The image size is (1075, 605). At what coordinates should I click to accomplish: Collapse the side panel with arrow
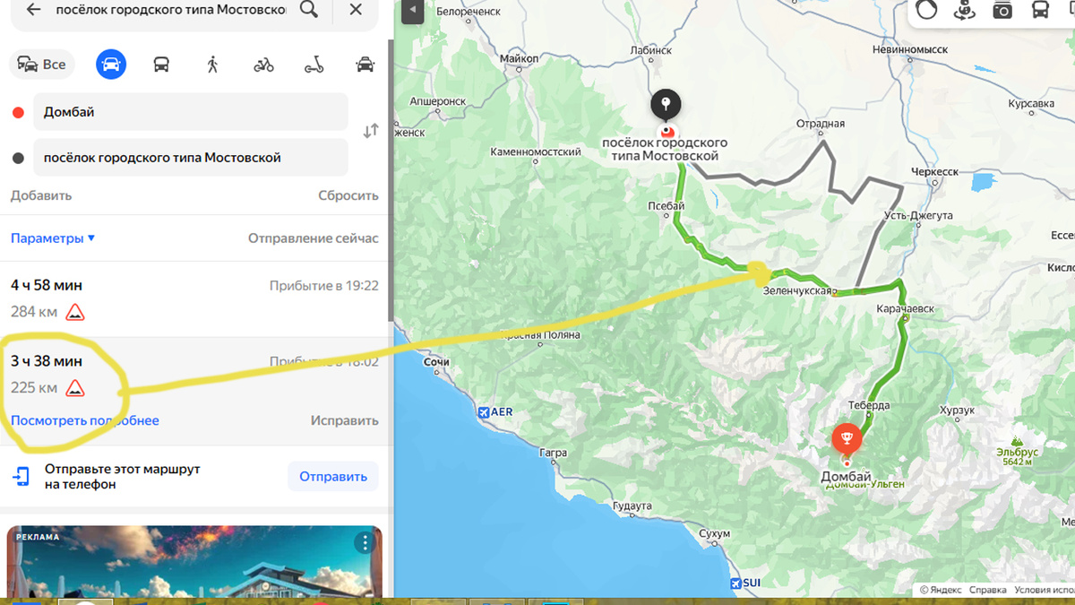pos(411,12)
